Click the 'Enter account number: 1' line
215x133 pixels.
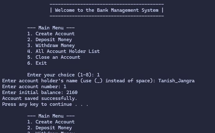34,87
